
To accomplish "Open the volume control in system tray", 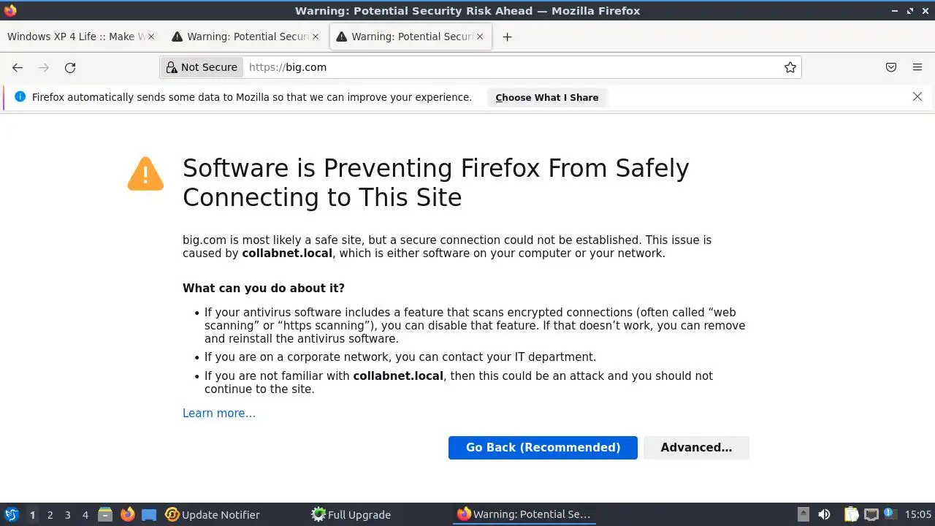I will click(x=824, y=514).
